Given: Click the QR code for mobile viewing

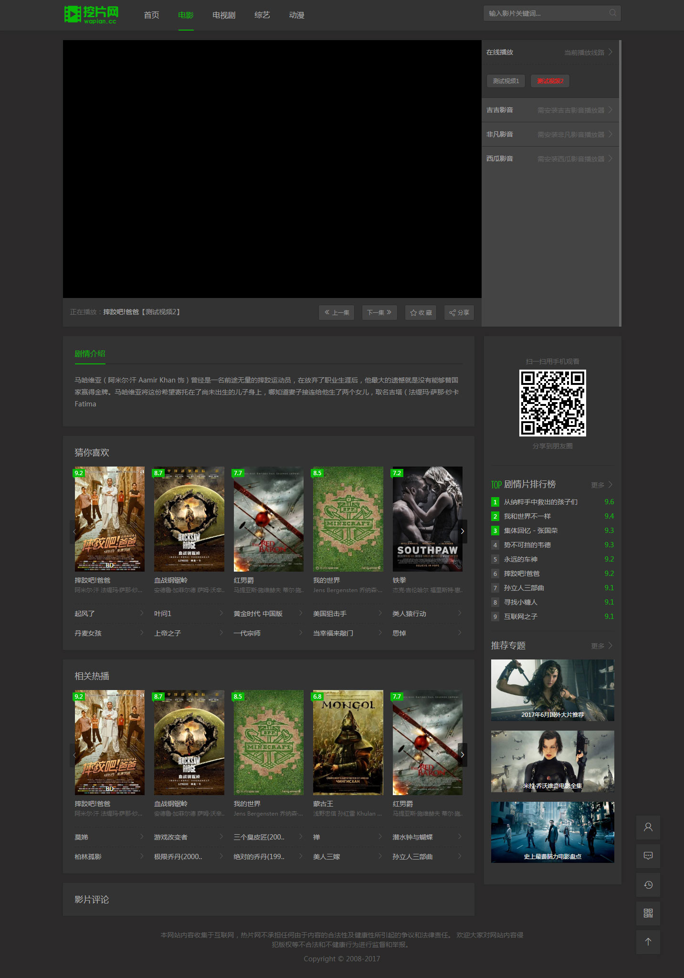Looking at the screenshot, I should pos(552,403).
